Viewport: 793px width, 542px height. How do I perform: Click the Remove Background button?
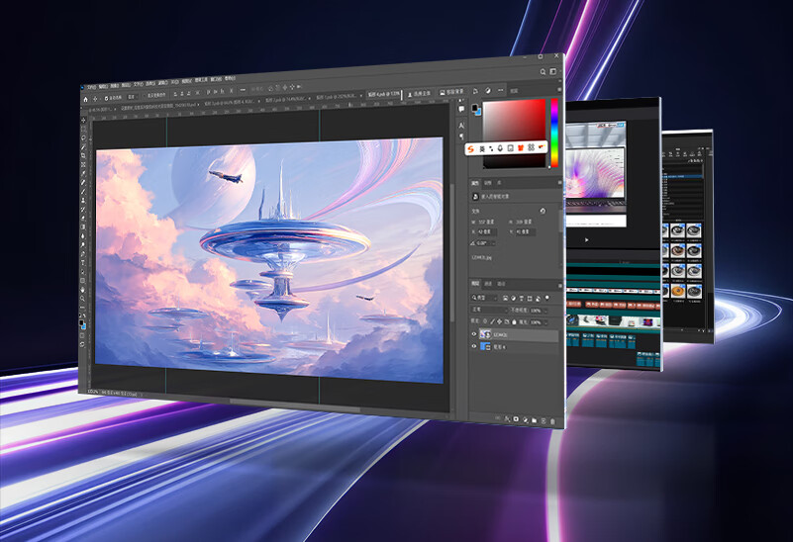(x=452, y=91)
